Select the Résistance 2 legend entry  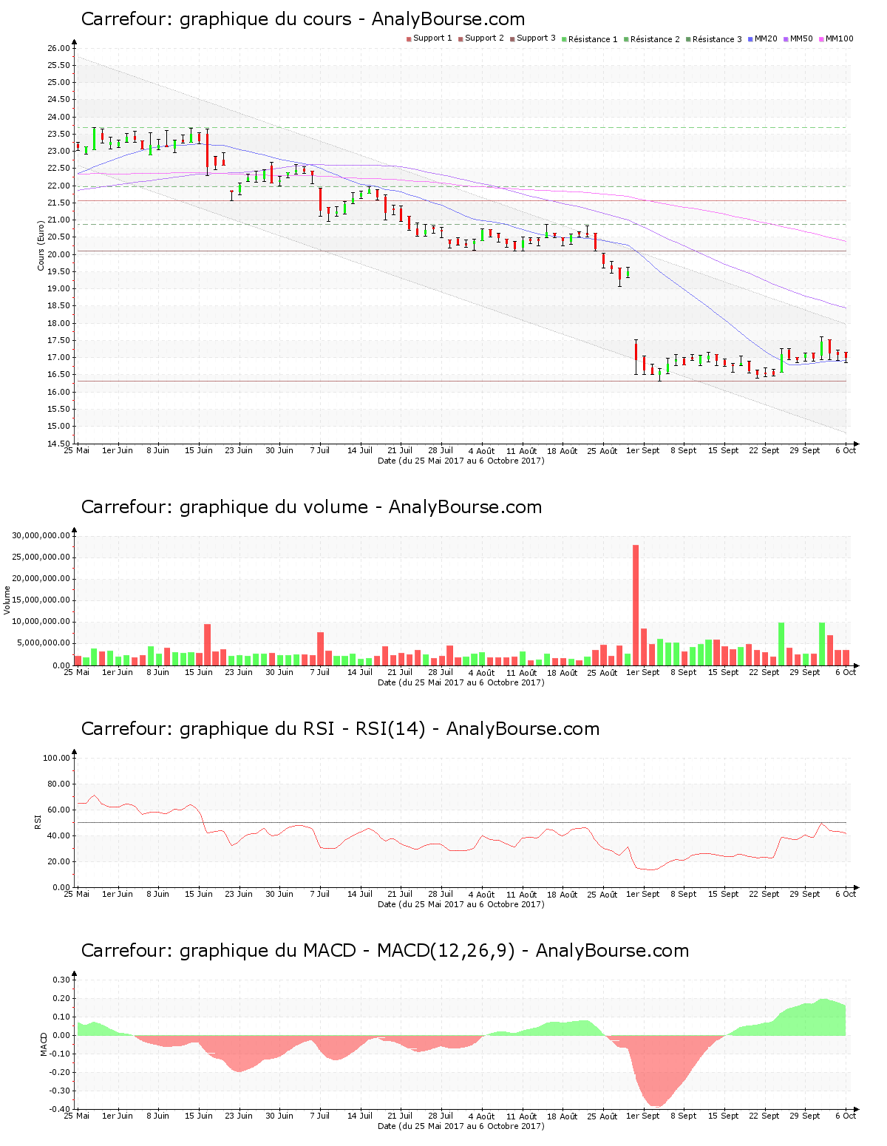click(x=652, y=38)
